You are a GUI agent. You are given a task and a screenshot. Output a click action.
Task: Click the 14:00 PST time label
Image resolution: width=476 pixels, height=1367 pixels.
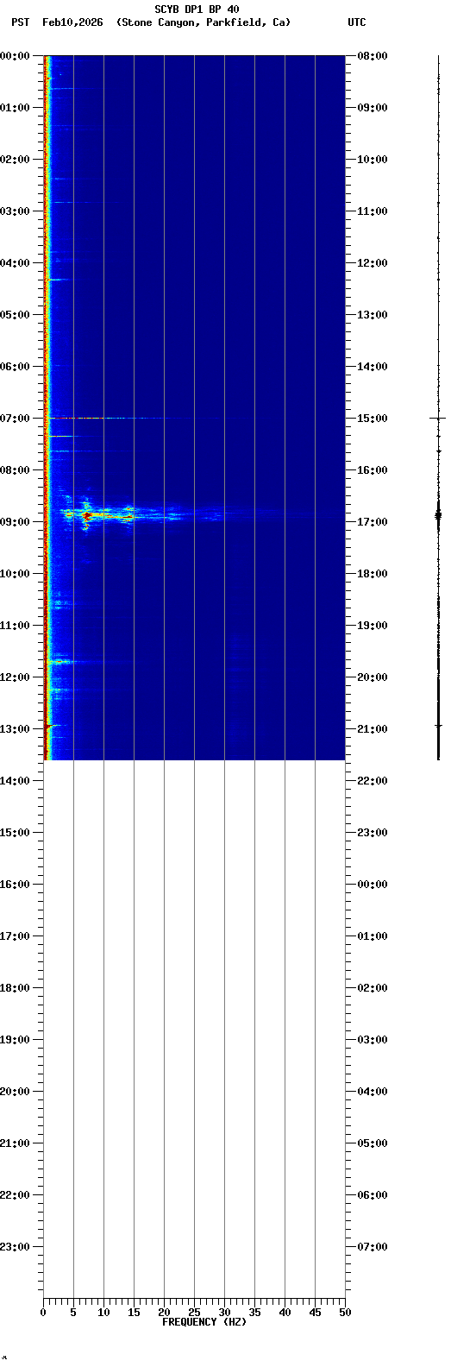15,781
